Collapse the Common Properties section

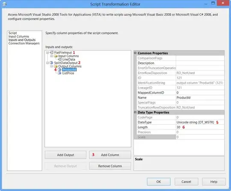[135, 53]
